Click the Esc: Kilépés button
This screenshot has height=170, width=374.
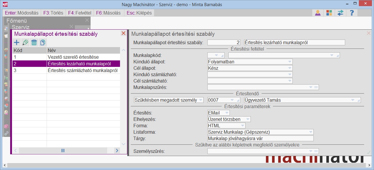pos(139,13)
